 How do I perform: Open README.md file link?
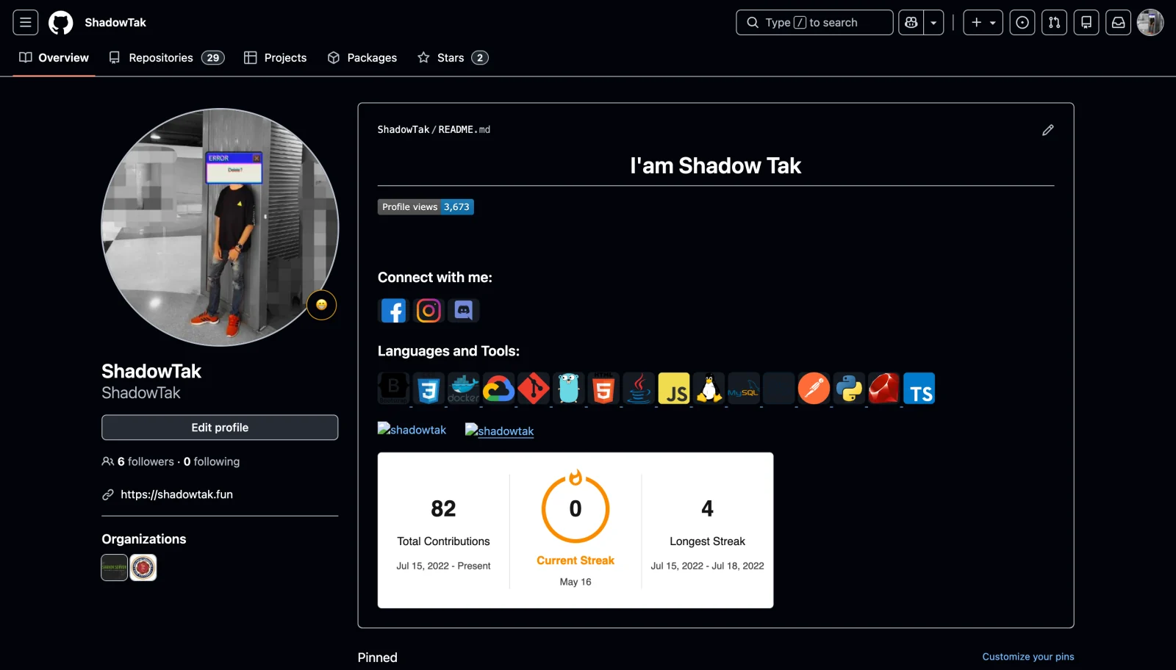click(465, 129)
